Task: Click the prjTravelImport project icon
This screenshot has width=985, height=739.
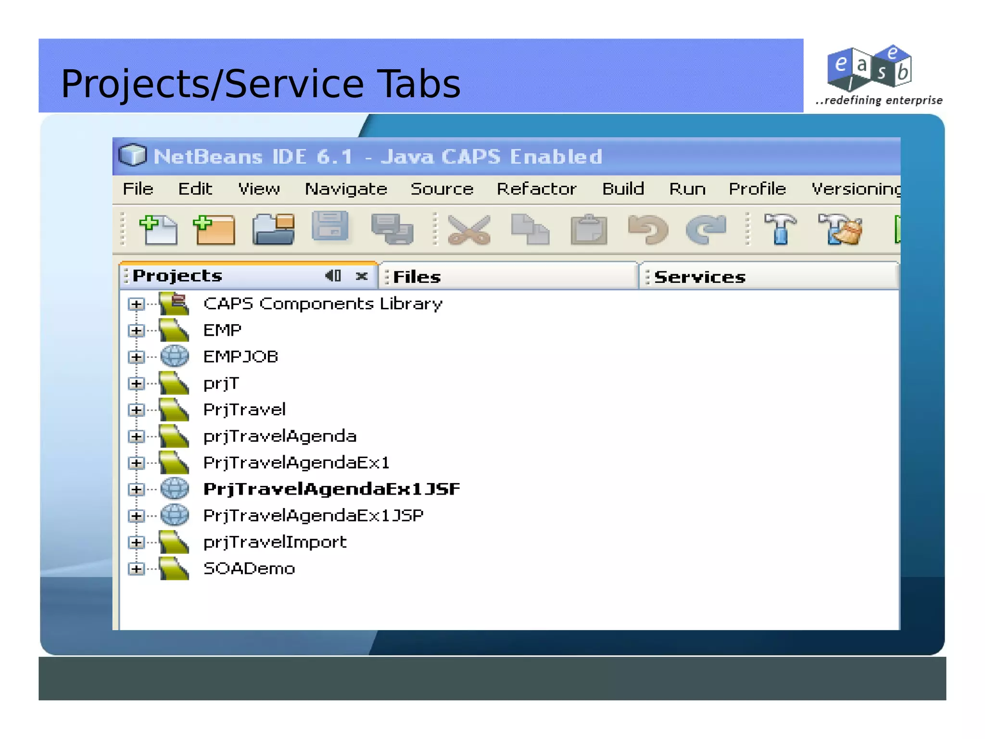Action: click(x=174, y=542)
